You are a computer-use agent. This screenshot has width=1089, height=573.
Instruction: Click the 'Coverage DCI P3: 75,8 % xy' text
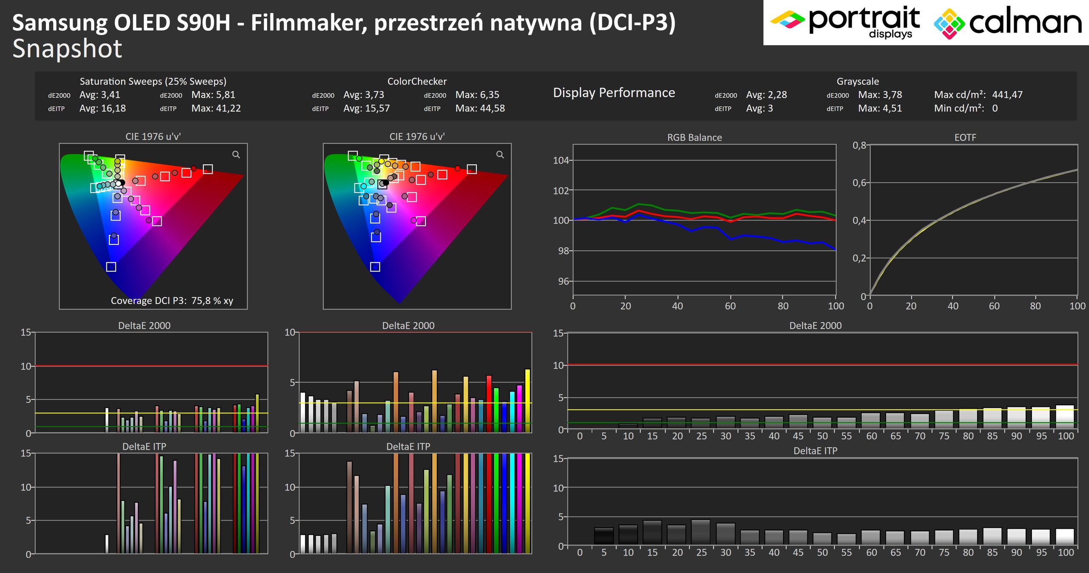click(172, 301)
